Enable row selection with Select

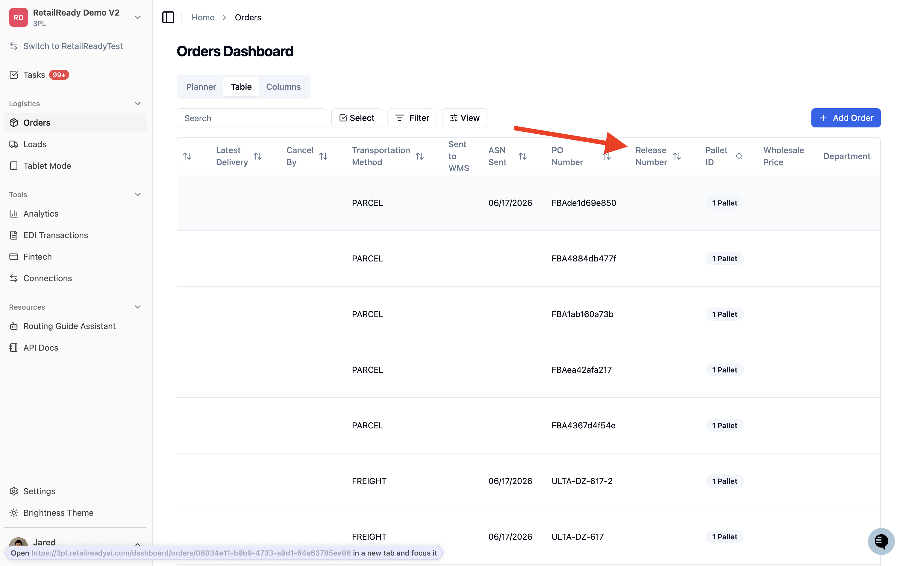pos(357,118)
